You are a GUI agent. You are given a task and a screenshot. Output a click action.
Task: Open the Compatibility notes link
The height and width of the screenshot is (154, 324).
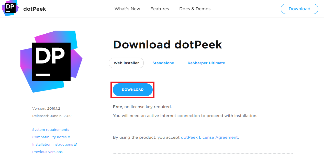coord(49,137)
